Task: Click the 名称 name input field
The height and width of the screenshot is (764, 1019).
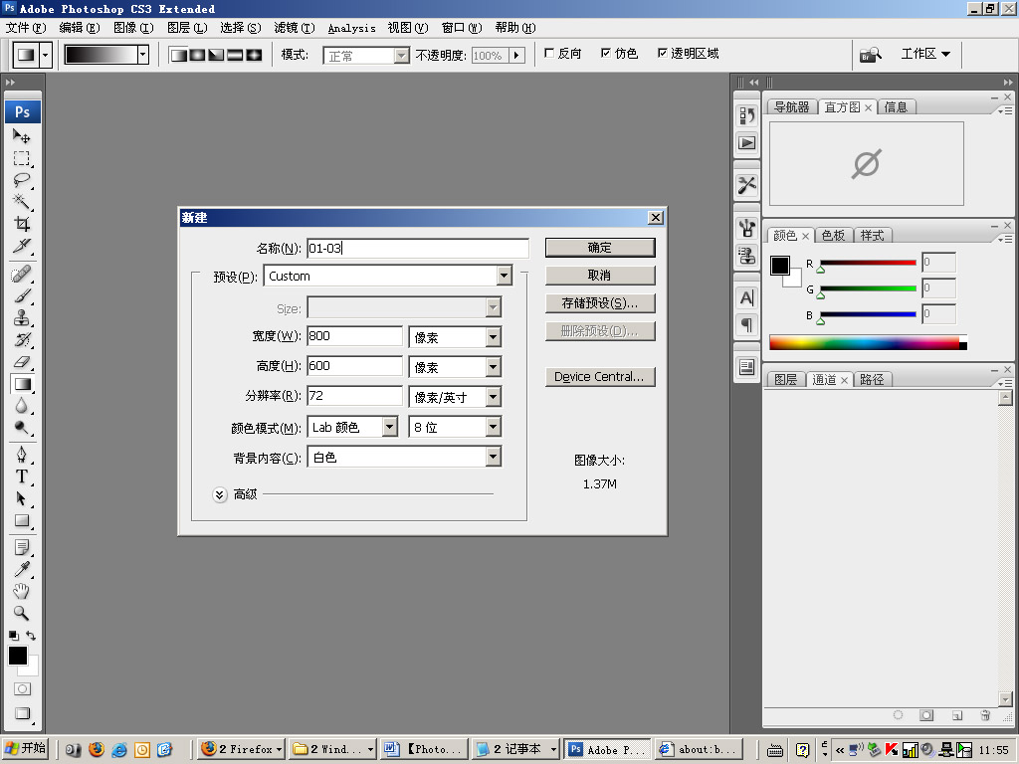Action: (418, 248)
